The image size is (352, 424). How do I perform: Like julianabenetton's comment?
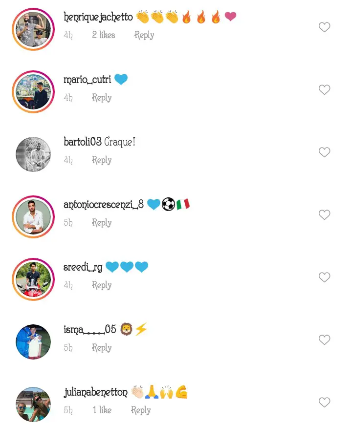tap(324, 402)
